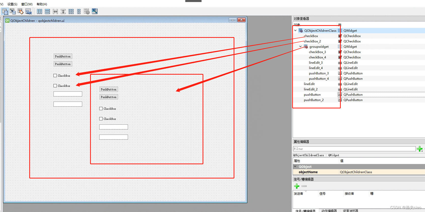
Task: Select the top PushButton outside the group widget
Action: (63, 56)
